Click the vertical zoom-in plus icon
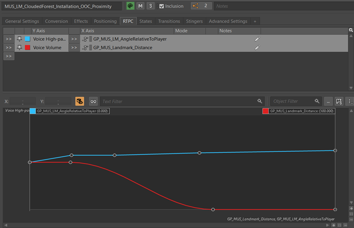The image size is (354, 228). coord(351,208)
